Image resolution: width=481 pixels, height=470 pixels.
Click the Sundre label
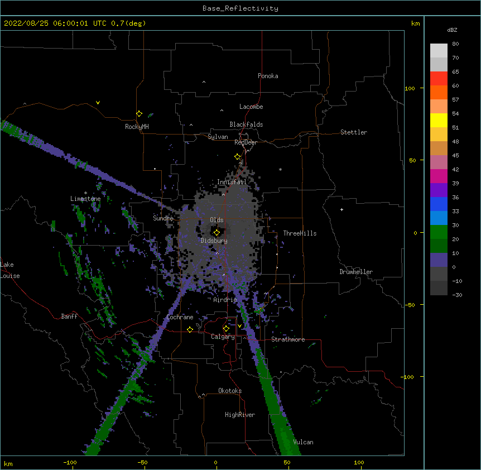(163, 218)
